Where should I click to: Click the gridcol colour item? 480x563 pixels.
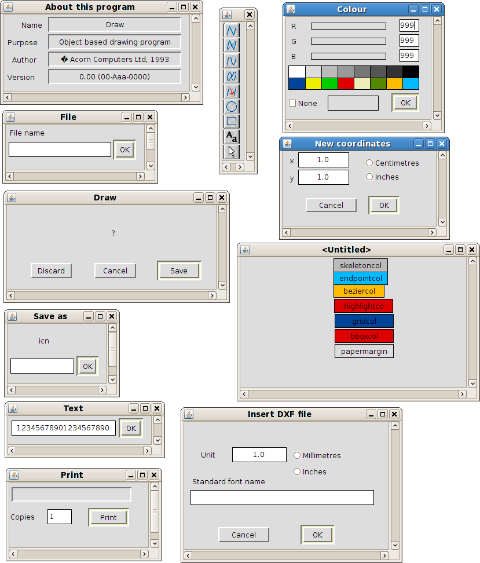coord(364,321)
